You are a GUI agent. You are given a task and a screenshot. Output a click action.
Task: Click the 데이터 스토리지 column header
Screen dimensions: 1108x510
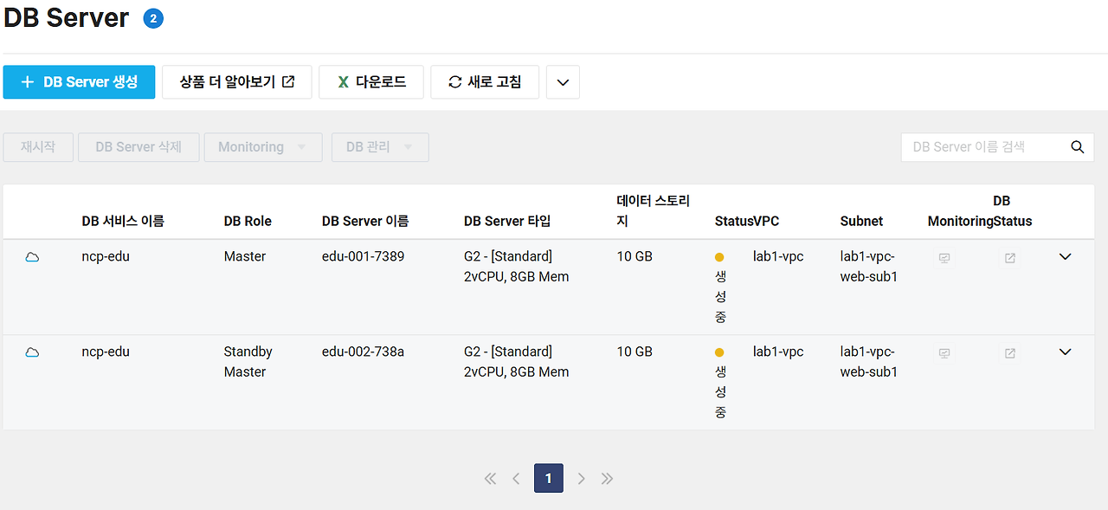coord(654,211)
